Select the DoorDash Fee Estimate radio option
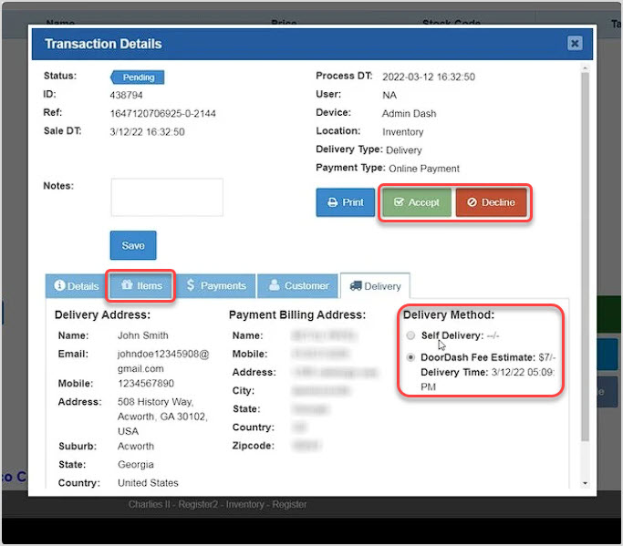 click(410, 357)
